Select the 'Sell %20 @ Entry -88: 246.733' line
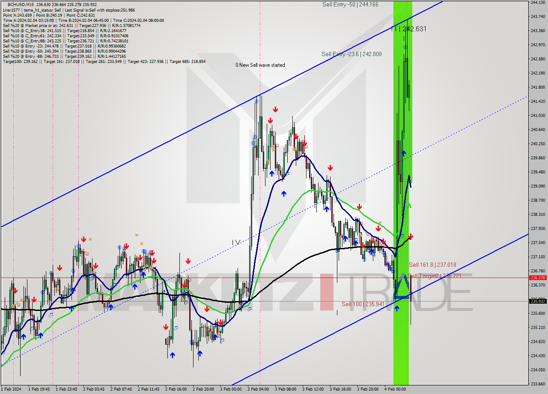This screenshot has width=548, height=394. point(66,56)
